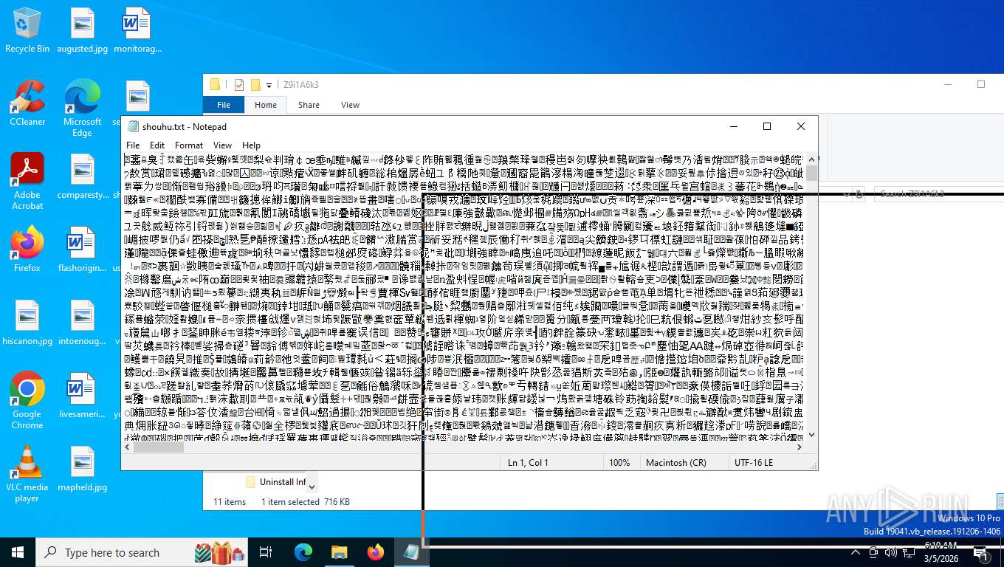Viewport: 1004px width, 567px height.
Task: Select the Uninstall Inf folder in Explorer
Action: coord(275,482)
